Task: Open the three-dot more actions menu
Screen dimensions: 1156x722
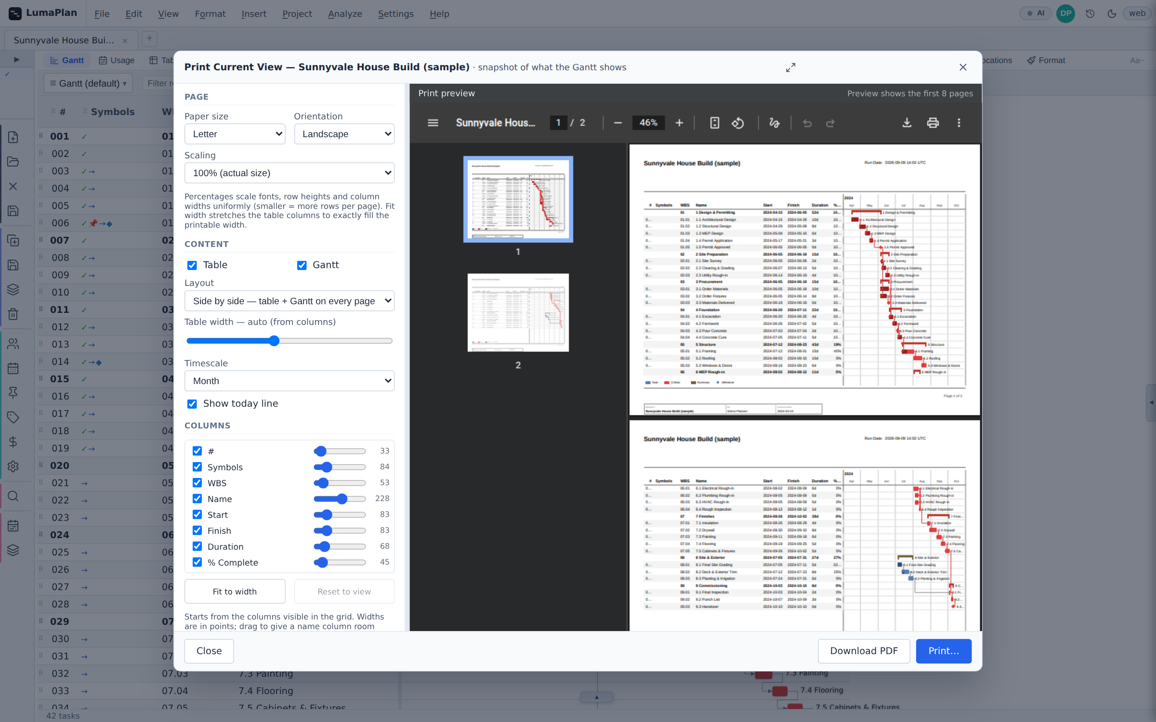Action: (x=959, y=123)
